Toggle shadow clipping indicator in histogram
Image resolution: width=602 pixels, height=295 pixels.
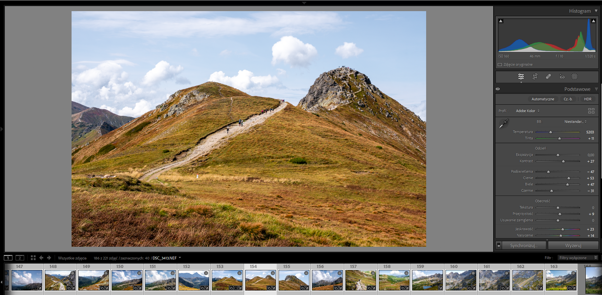pos(501,21)
